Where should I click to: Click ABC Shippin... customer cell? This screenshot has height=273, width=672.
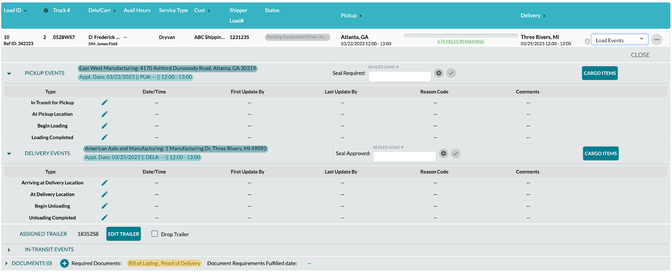coord(209,37)
